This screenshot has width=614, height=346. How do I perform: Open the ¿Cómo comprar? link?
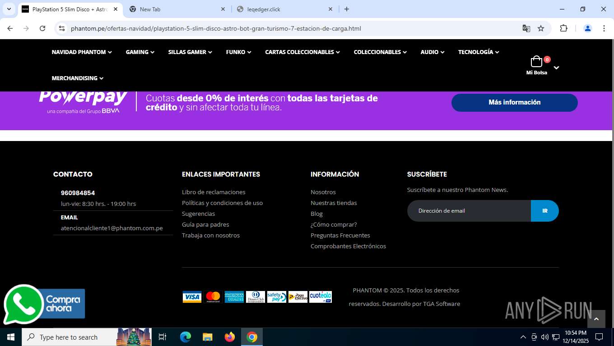tap(334, 224)
